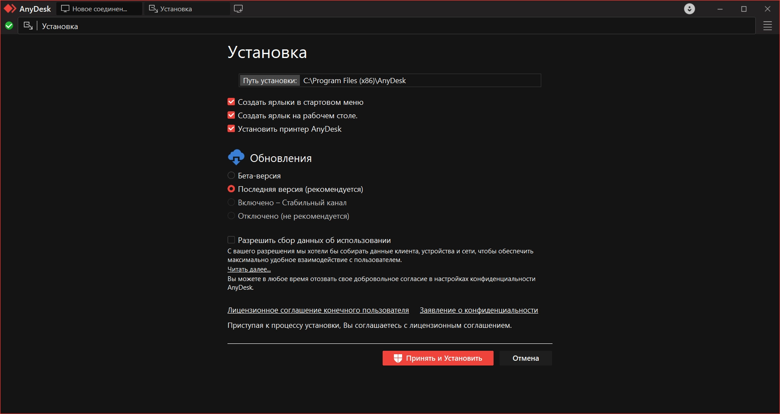Click the blue cloud updates icon
The height and width of the screenshot is (414, 780).
pyautogui.click(x=236, y=157)
